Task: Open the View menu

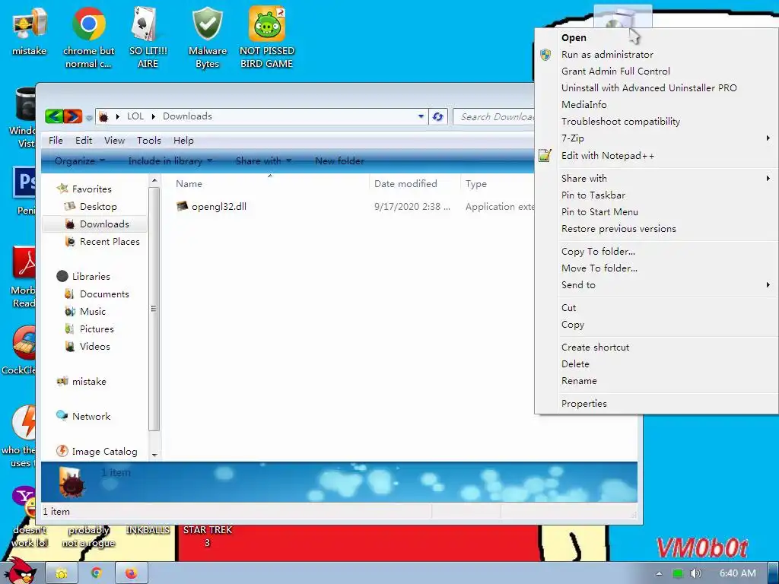Action: pyautogui.click(x=114, y=141)
